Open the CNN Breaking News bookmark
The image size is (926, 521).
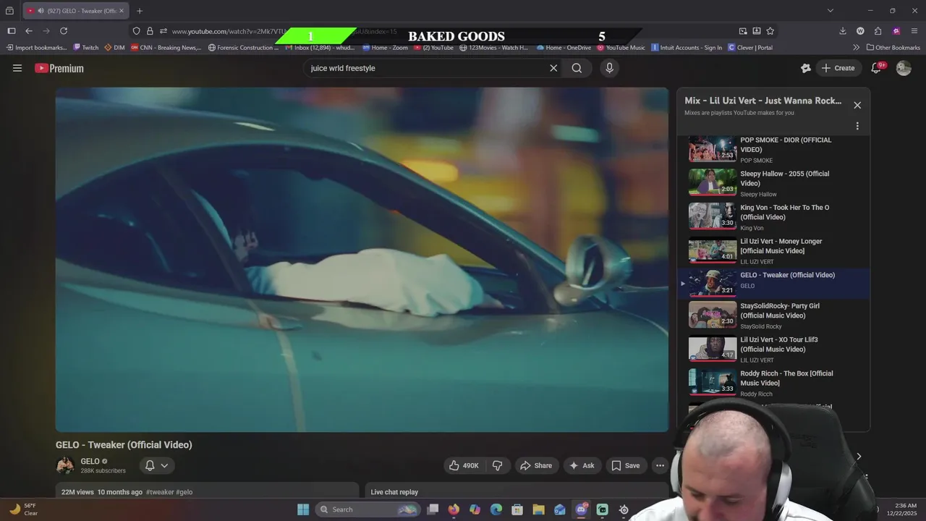tap(166, 48)
